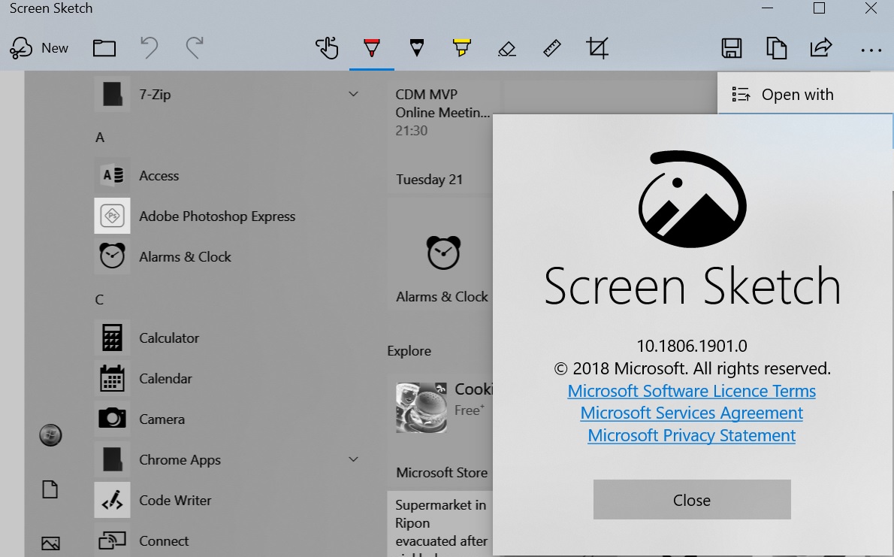Open the Microsoft Privacy Statement link
The image size is (894, 557).
[691, 435]
